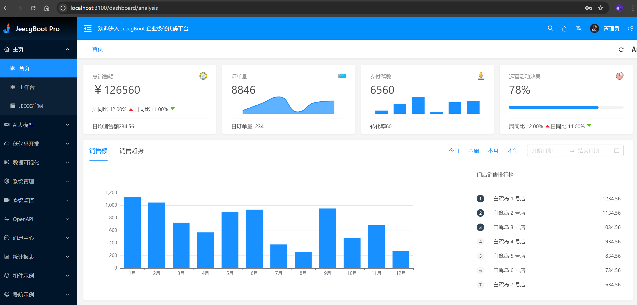The width and height of the screenshot is (637, 305).
Task: Expand the 系统监控 menu
Action: click(38, 200)
